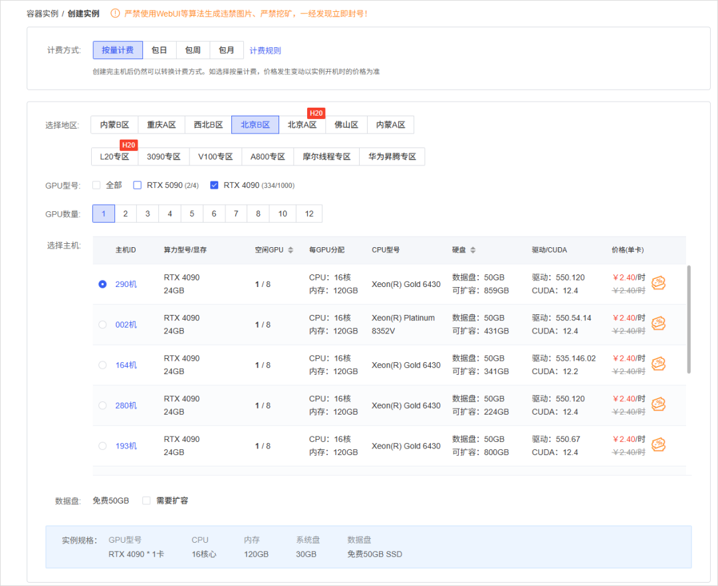
Task: Click the discount coupon icon for host 193机
Action: pyautogui.click(x=658, y=444)
